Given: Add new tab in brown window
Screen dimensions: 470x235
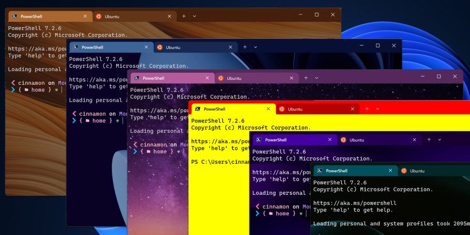Looking at the screenshot, I should coord(184,16).
